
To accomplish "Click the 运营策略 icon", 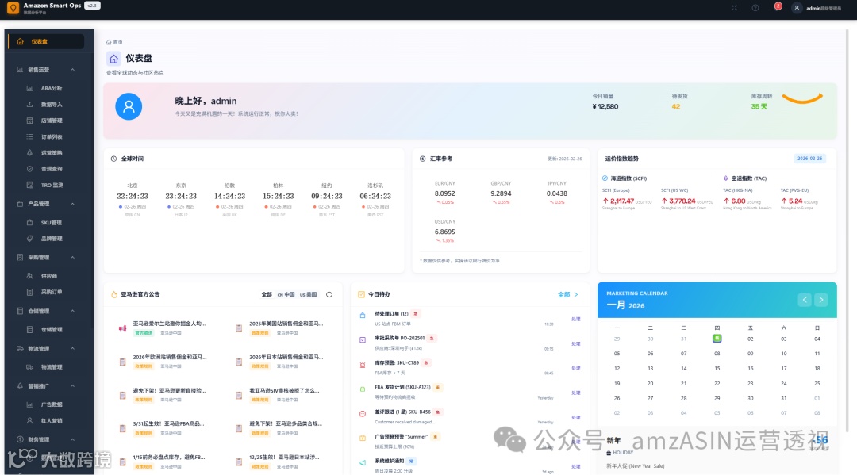I will point(29,153).
